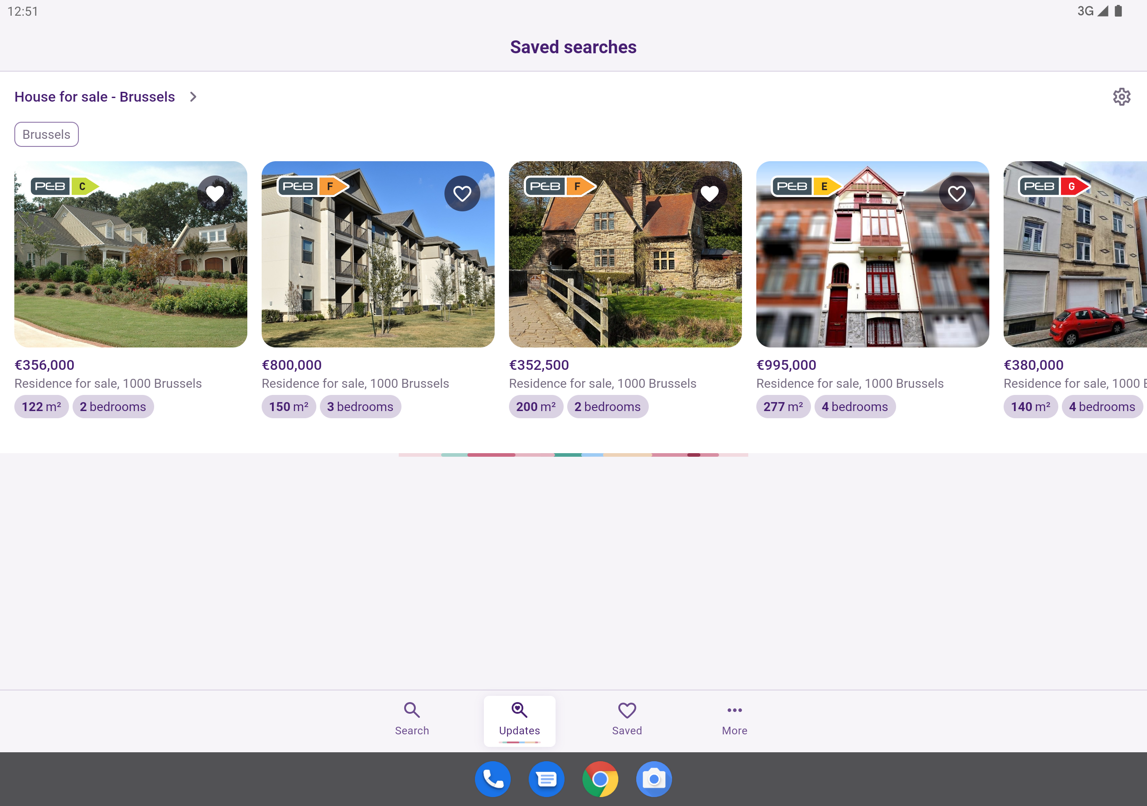Tap the 4 bedrooms tag on €380,000 listing
This screenshot has width=1147, height=806.
point(1102,407)
